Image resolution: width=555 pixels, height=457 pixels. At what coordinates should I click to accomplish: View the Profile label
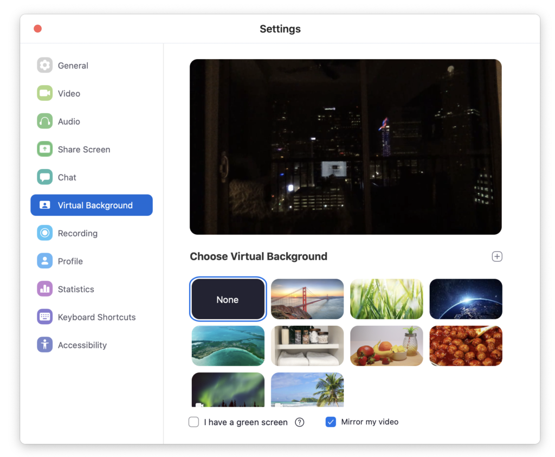[x=70, y=261]
